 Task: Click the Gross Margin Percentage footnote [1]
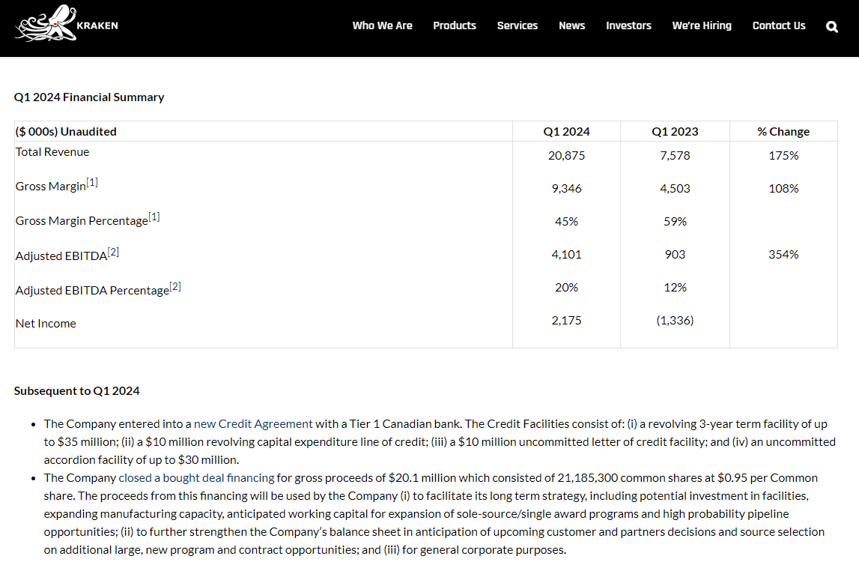(154, 217)
